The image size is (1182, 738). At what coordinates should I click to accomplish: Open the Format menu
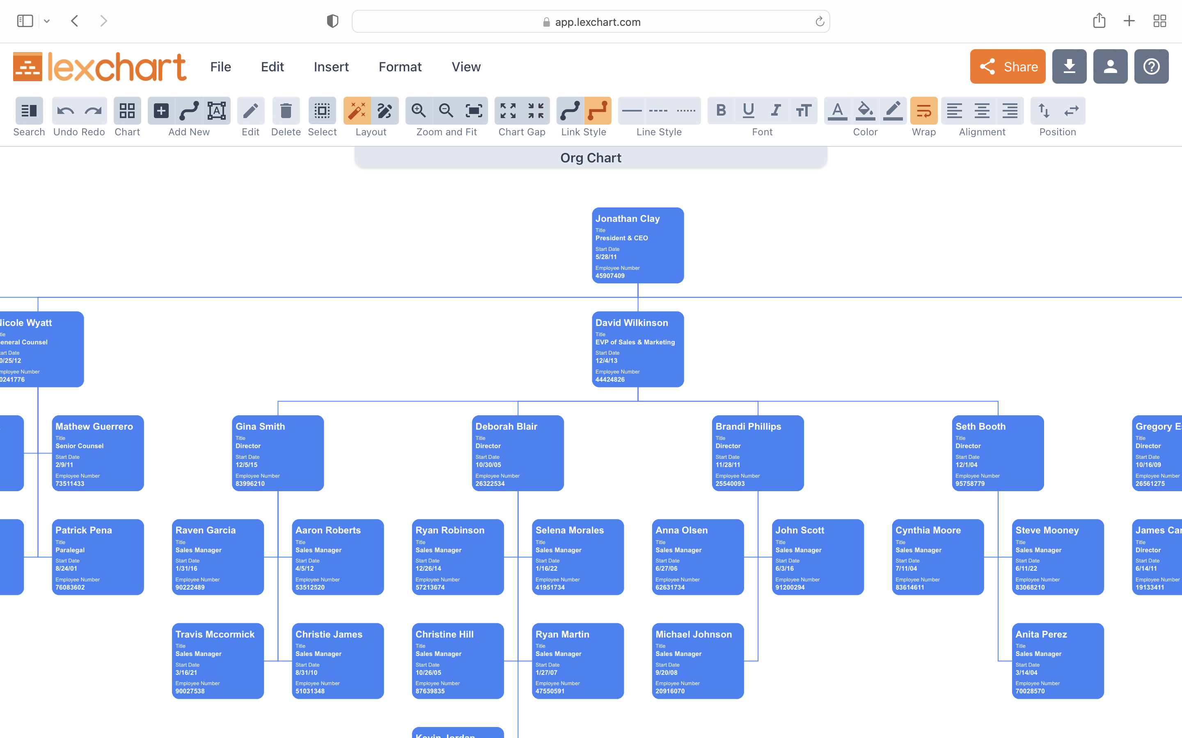pos(400,67)
